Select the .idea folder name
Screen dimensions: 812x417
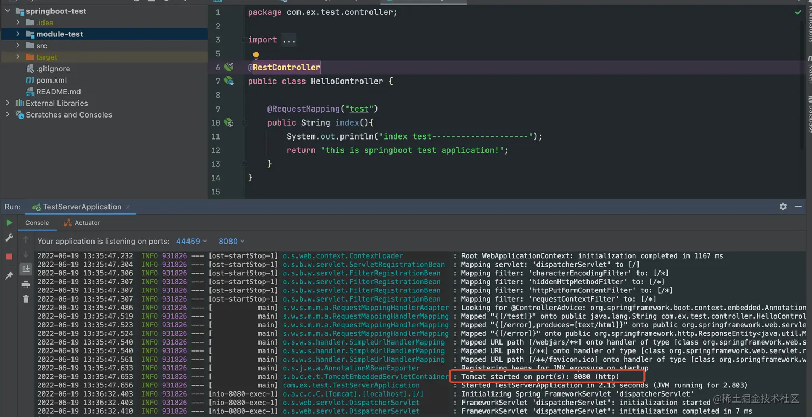[45, 23]
